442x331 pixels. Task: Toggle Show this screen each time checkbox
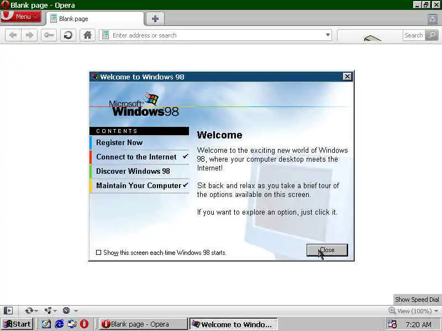(98, 253)
